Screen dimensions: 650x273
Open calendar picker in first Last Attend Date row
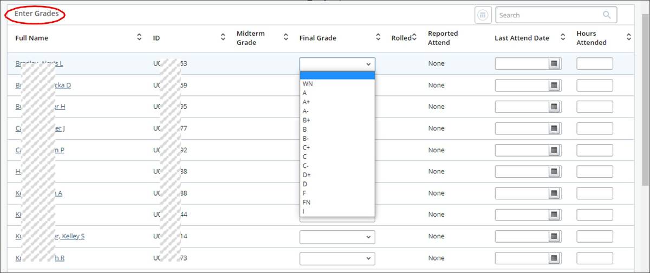coord(554,64)
